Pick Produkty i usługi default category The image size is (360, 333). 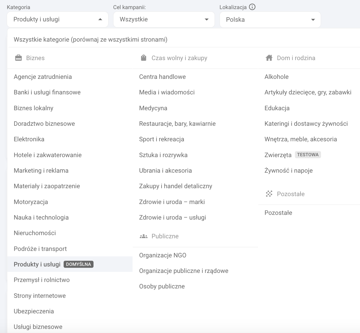click(x=37, y=264)
